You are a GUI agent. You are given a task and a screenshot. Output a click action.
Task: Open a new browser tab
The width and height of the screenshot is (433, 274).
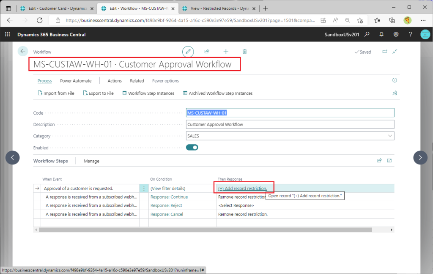point(266,8)
